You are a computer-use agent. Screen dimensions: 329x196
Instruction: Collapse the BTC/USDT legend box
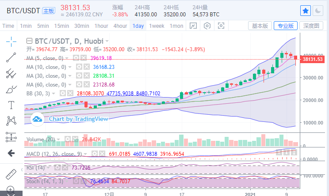click(x=29, y=41)
